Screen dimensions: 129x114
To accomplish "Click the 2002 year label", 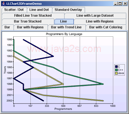I will pyautogui.click(x=9, y=101).
